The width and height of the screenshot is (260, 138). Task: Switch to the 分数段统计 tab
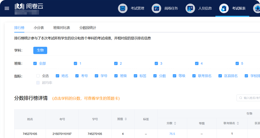pyautogui.click(x=88, y=28)
